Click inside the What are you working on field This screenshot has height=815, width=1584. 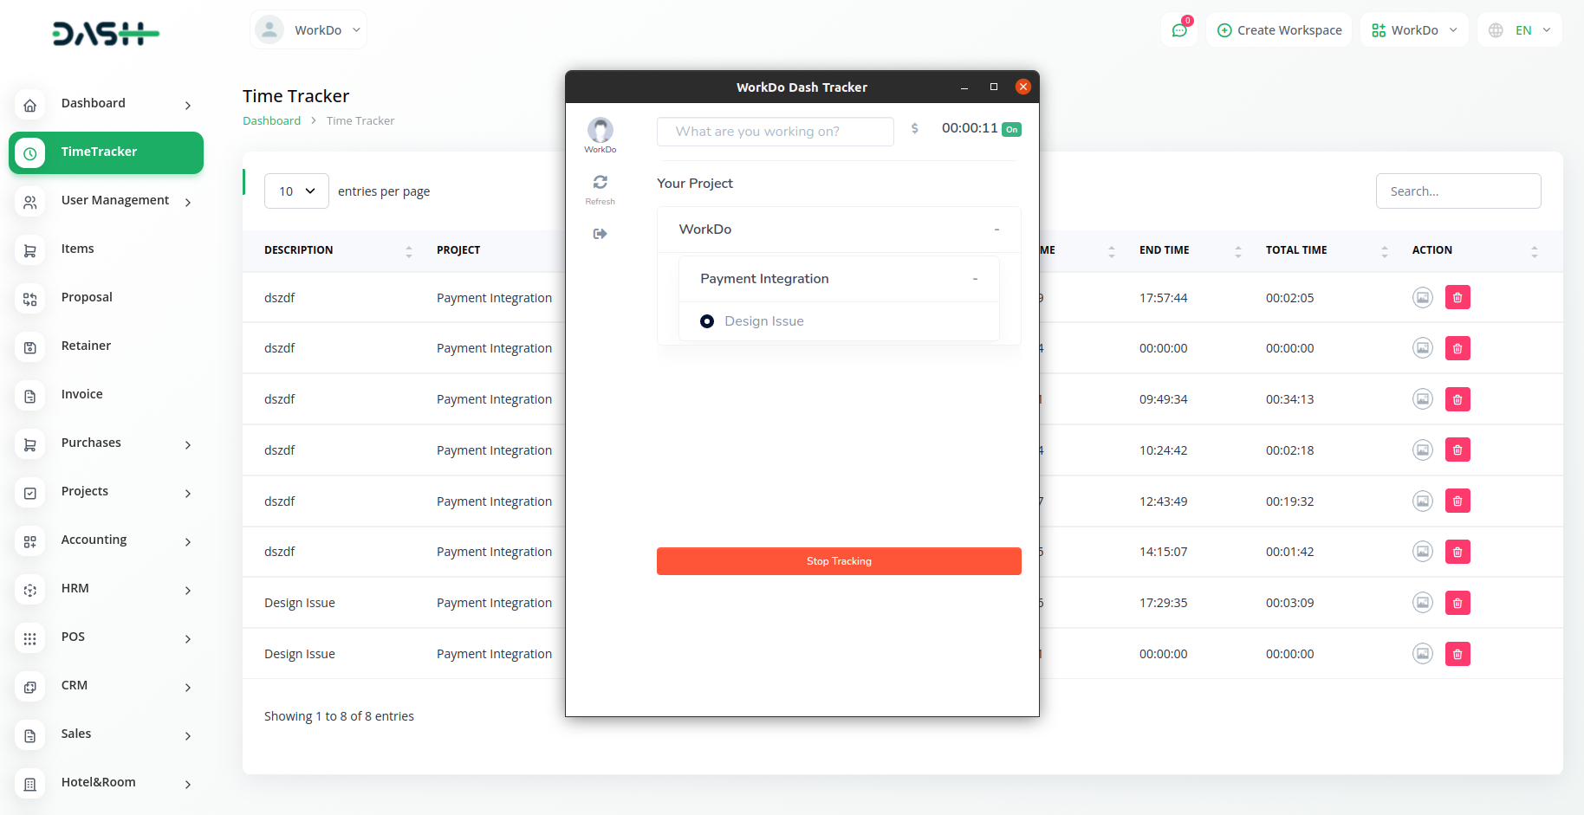pyautogui.click(x=775, y=131)
